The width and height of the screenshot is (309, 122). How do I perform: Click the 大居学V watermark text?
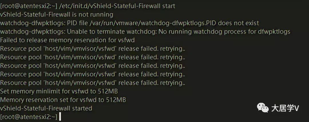(x=285, y=108)
